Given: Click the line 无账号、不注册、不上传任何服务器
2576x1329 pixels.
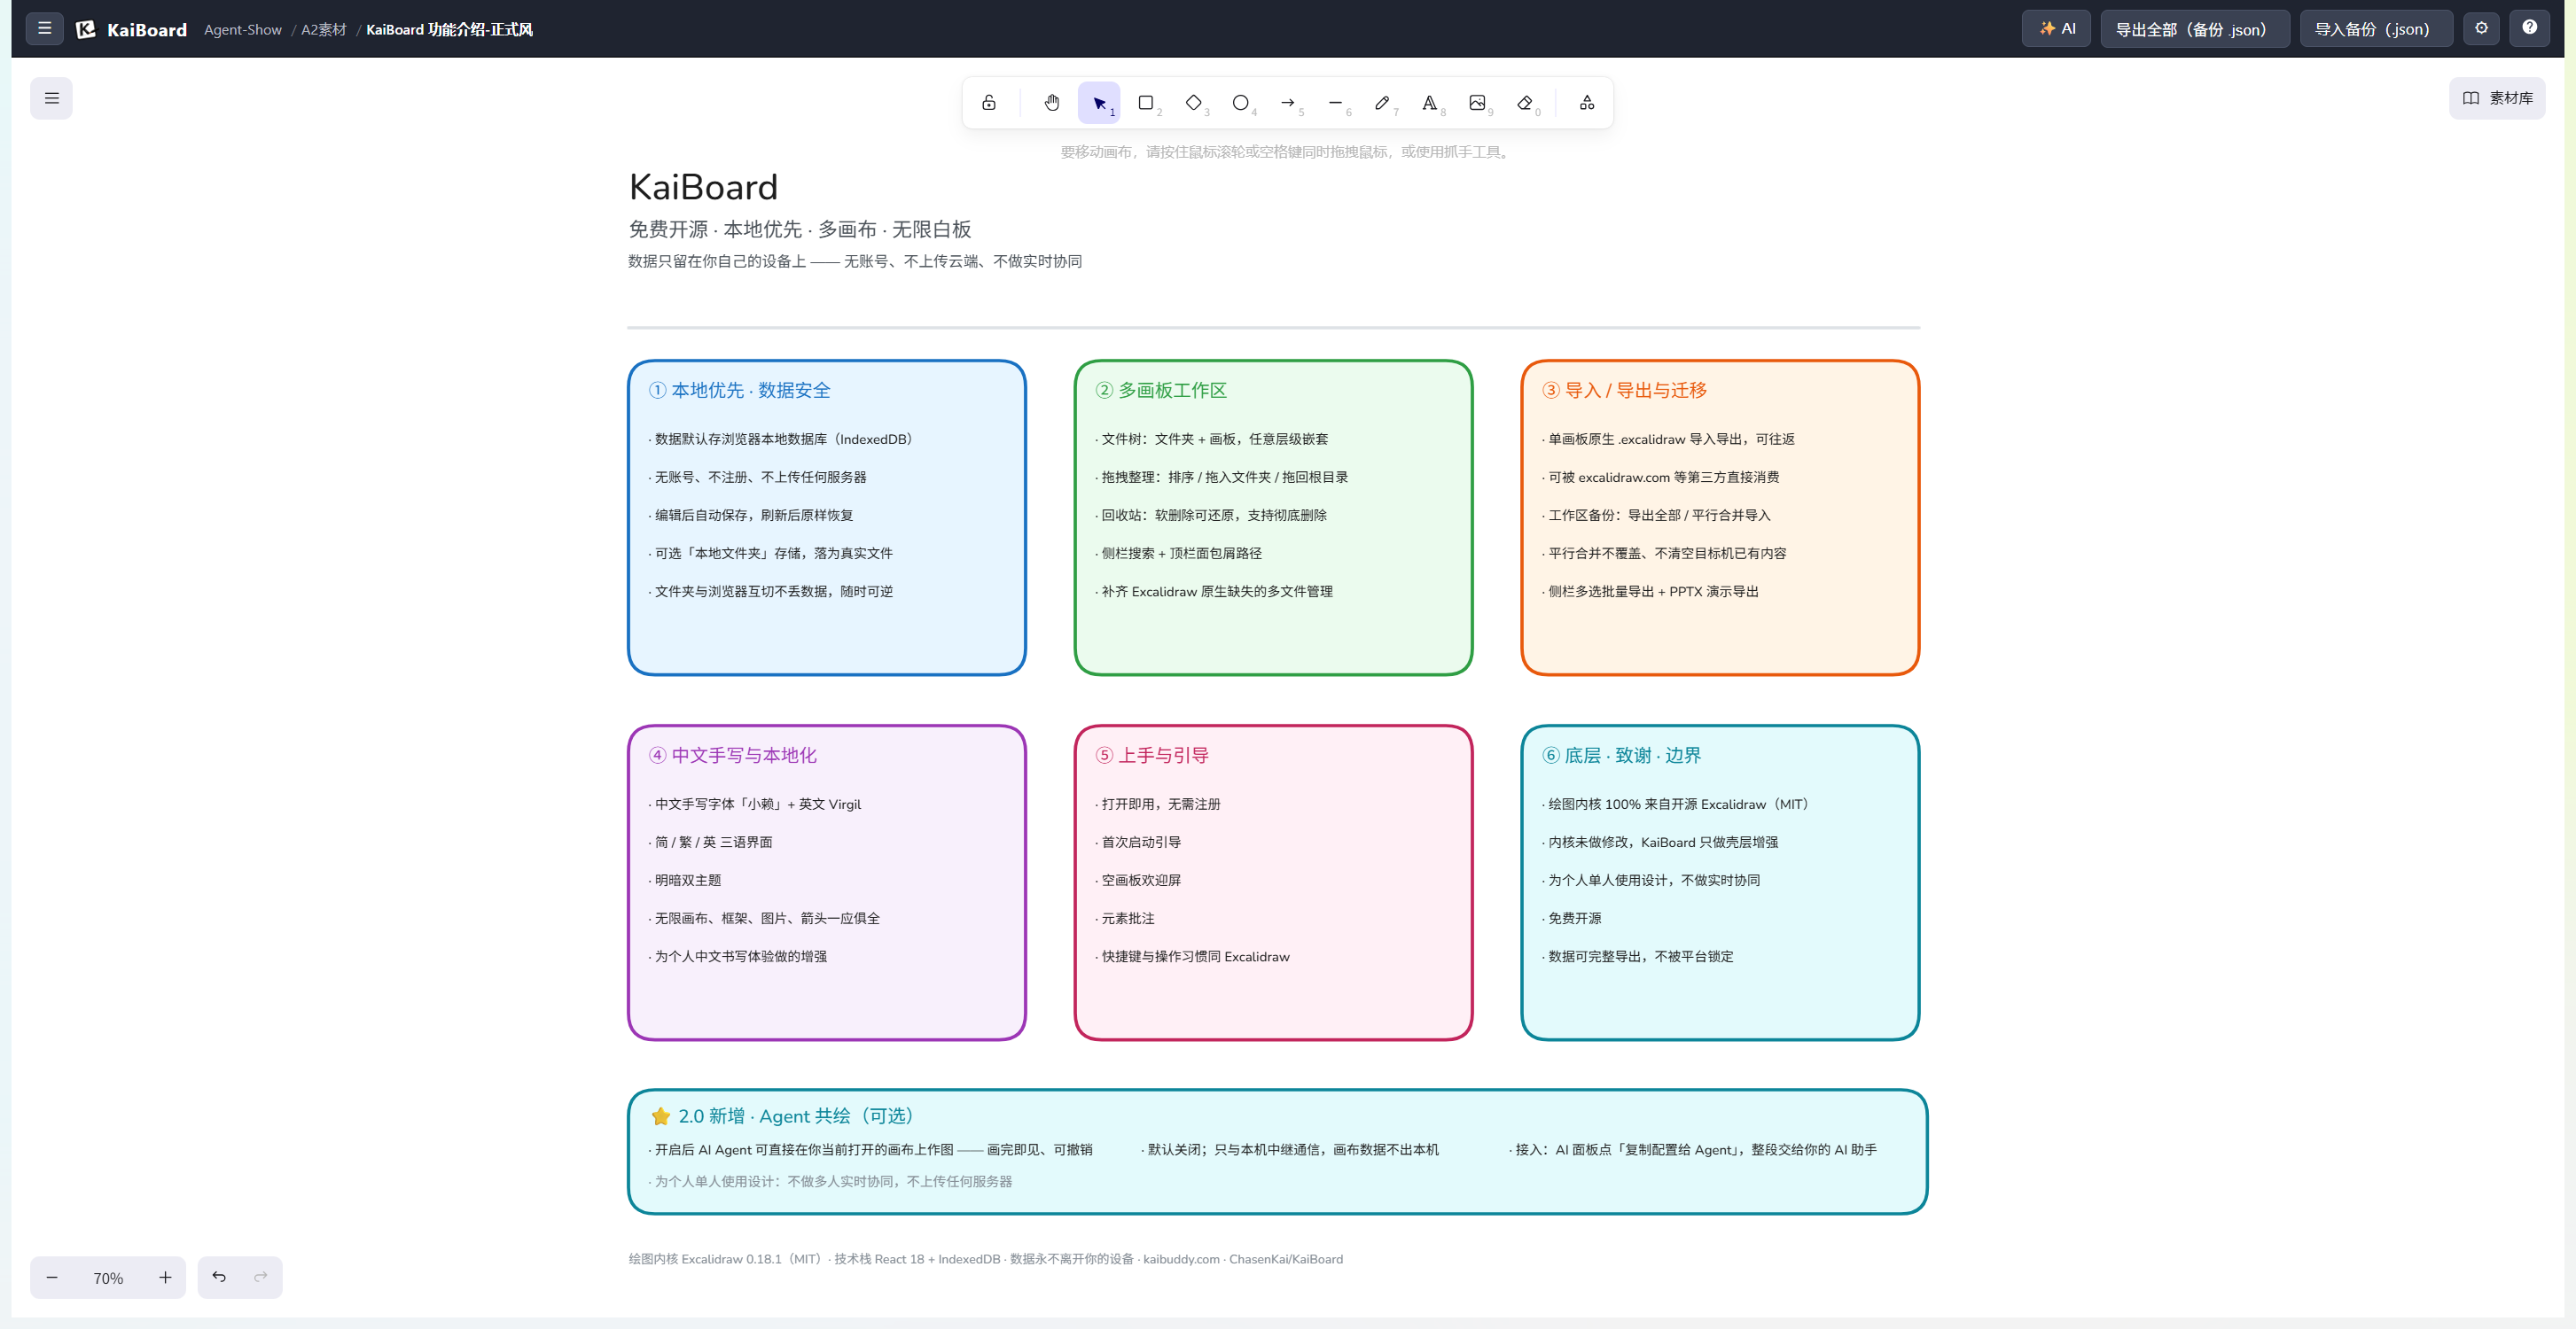Looking at the screenshot, I should [757, 478].
